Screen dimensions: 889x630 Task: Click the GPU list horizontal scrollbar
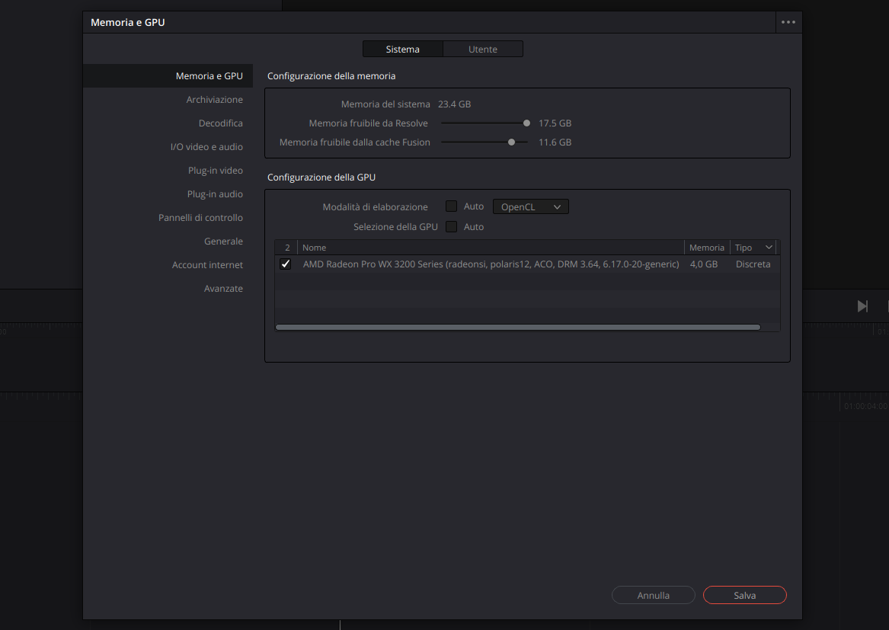click(x=518, y=328)
